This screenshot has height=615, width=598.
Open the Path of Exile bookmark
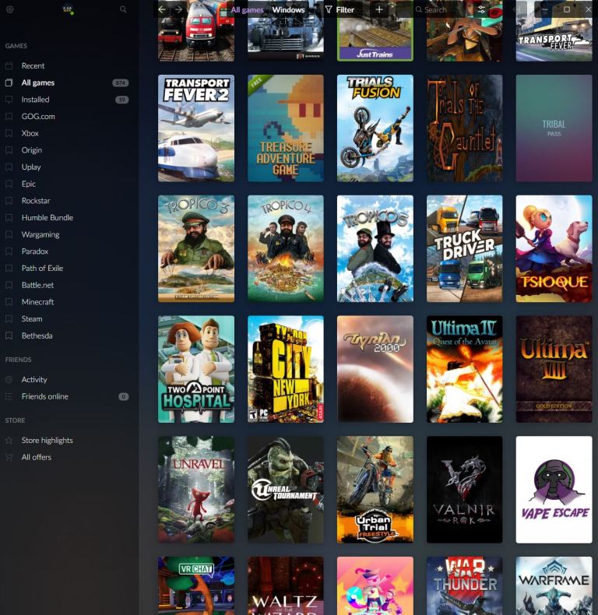(42, 269)
